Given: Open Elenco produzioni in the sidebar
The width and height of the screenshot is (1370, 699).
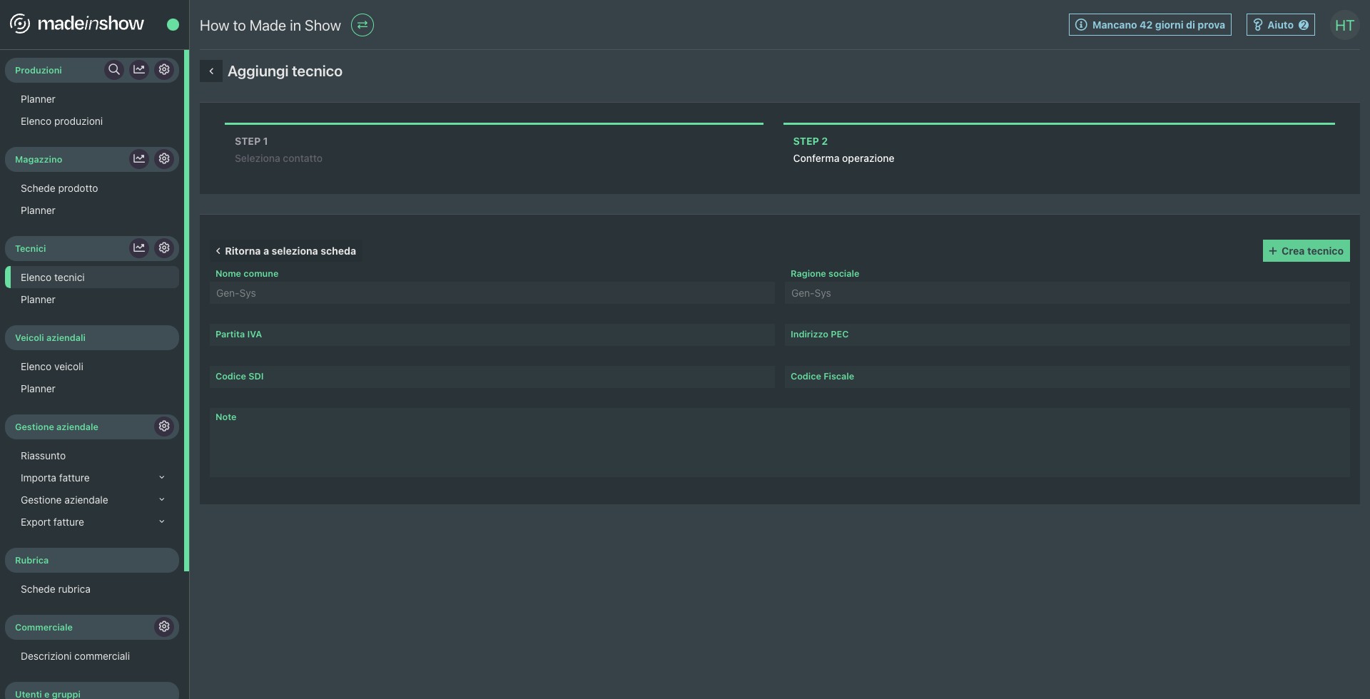Looking at the screenshot, I should point(61,121).
